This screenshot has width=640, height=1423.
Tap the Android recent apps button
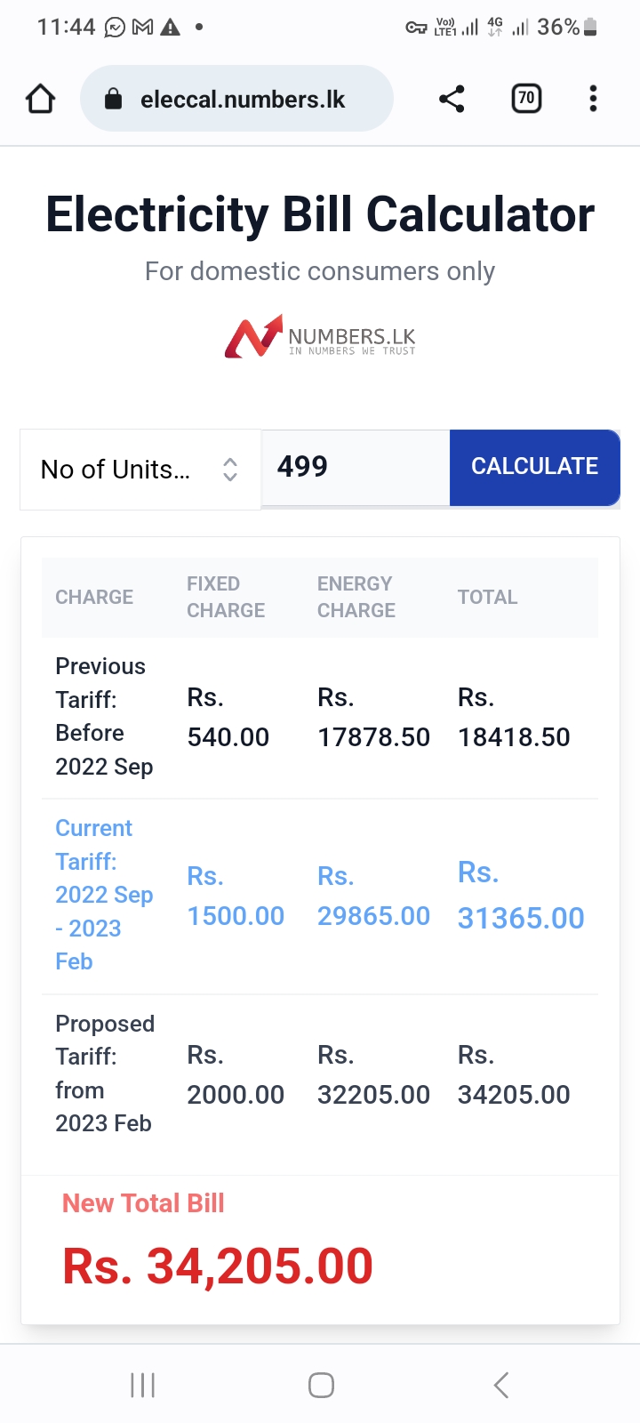tap(142, 1385)
